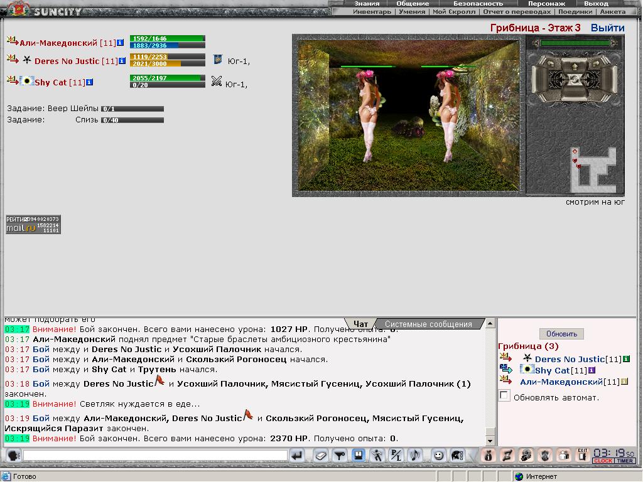Click the dungeon minimap
Screen dimensions: 643x482
pyautogui.click(x=593, y=169)
